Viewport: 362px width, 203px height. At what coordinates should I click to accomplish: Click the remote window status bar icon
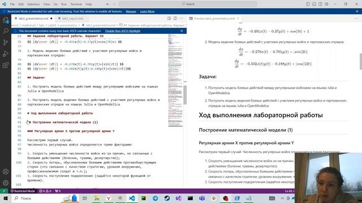point(4,191)
